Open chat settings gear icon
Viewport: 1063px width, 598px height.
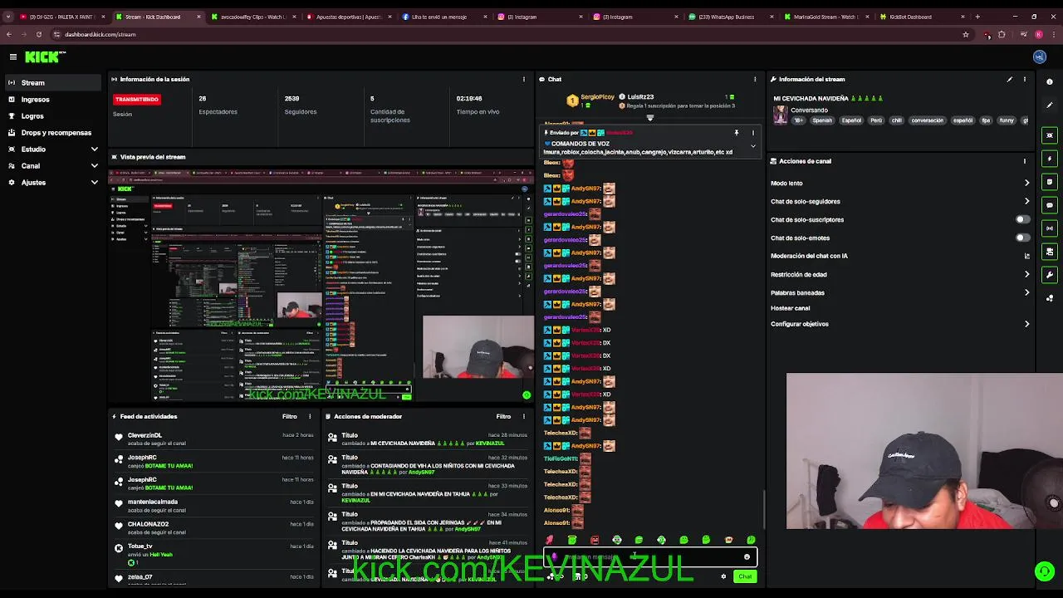[x=723, y=576]
